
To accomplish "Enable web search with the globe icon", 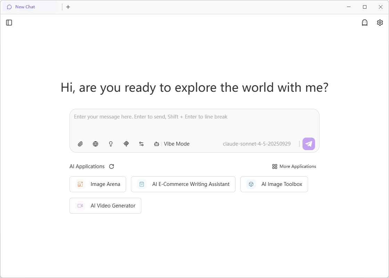I will tap(96, 144).
